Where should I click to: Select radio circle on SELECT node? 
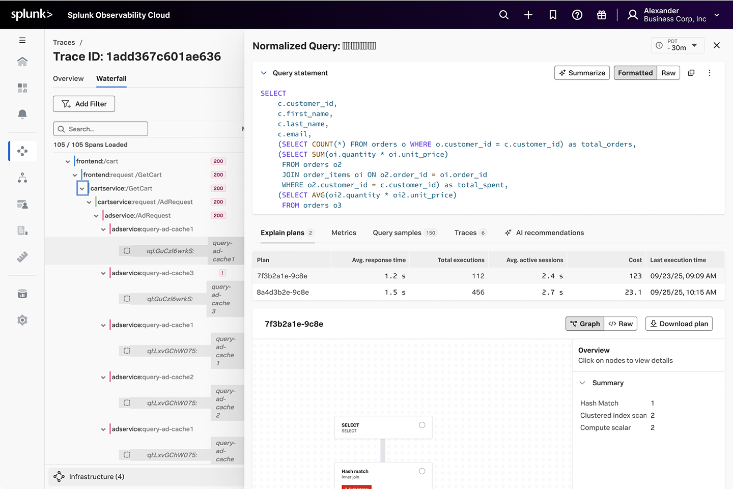click(x=422, y=425)
